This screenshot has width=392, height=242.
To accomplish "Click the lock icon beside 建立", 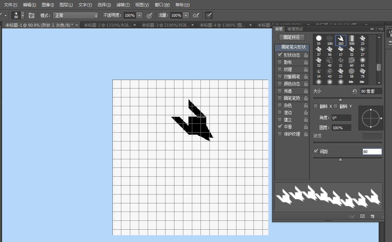I will [x=306, y=120].
